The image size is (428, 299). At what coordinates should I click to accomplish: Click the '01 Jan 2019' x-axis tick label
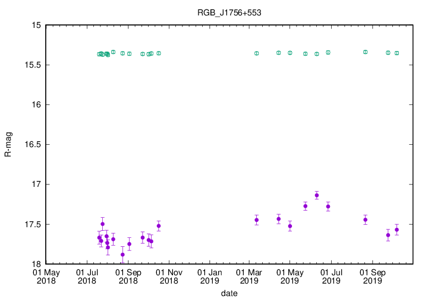point(209,276)
